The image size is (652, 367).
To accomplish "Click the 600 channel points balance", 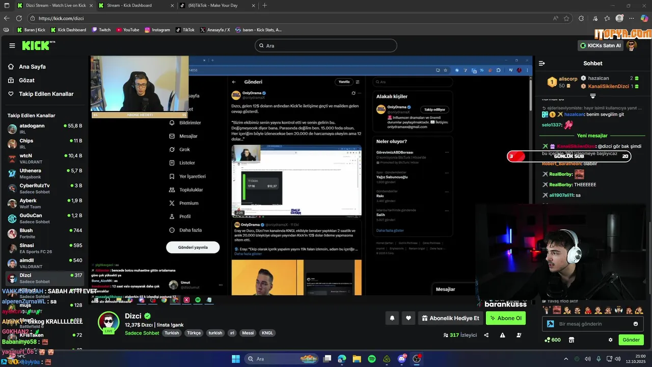I will 552,340.
